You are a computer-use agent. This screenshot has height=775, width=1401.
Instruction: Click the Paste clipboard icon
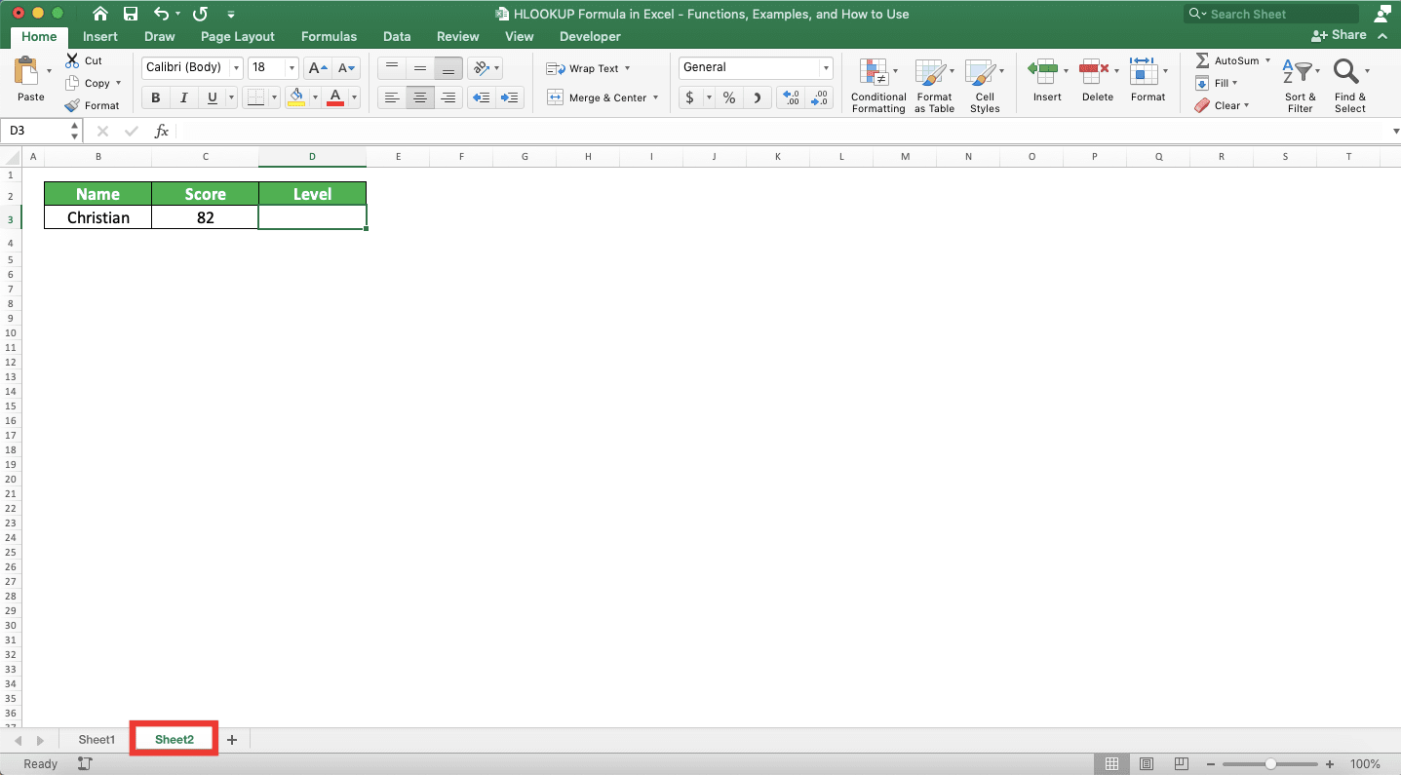tap(28, 72)
